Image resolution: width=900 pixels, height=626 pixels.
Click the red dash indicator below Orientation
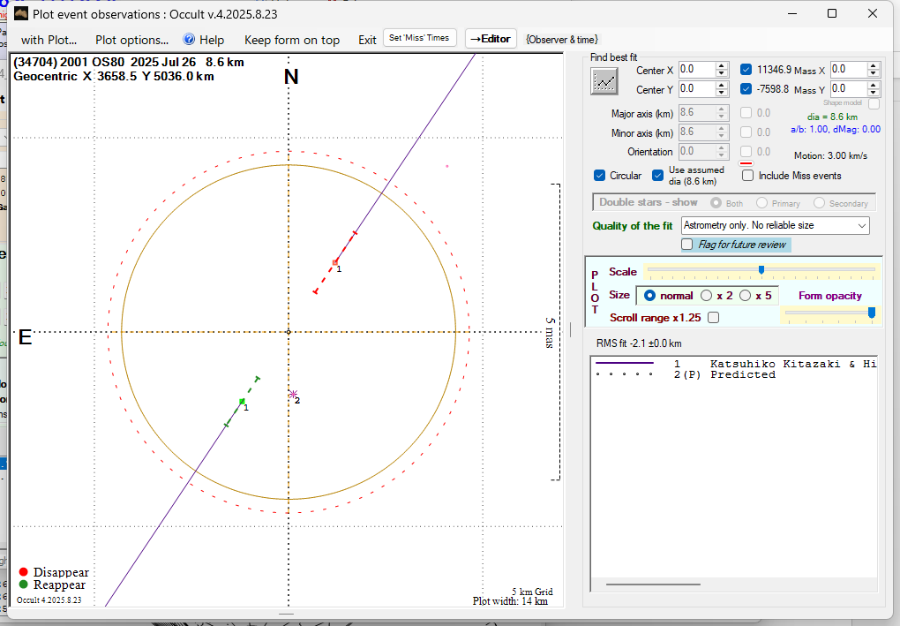745,163
